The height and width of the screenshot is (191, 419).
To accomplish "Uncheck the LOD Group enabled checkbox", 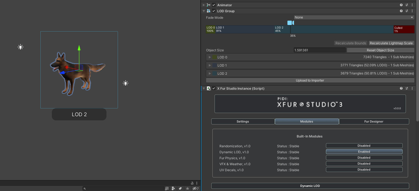I will (x=214, y=11).
